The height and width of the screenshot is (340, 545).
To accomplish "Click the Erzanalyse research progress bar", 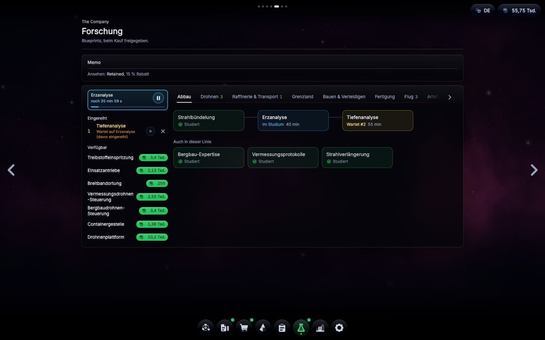I will click(x=128, y=107).
